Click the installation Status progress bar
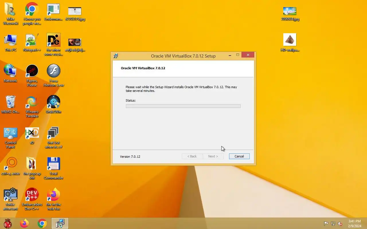Screen dimensions: 367x229 (x=183, y=106)
